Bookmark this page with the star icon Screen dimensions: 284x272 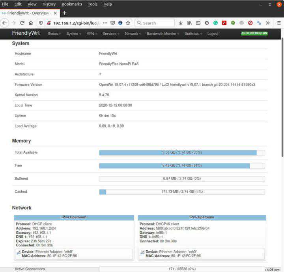[x=128, y=23]
